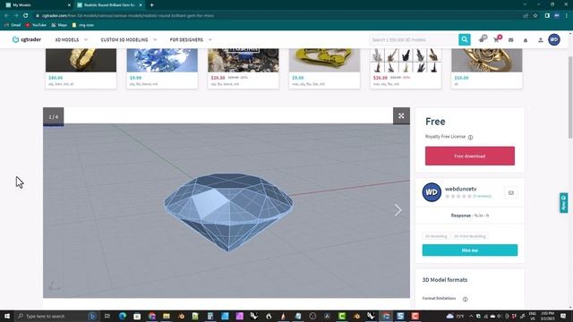Viewport: 573px width, 322px height.
Task: Open the $80.00 gold ring thumbnail
Action: click(x=81, y=60)
